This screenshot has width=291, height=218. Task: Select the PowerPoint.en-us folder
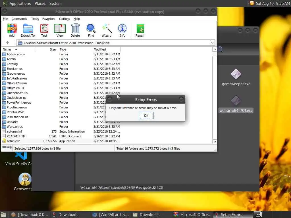coord(19,102)
